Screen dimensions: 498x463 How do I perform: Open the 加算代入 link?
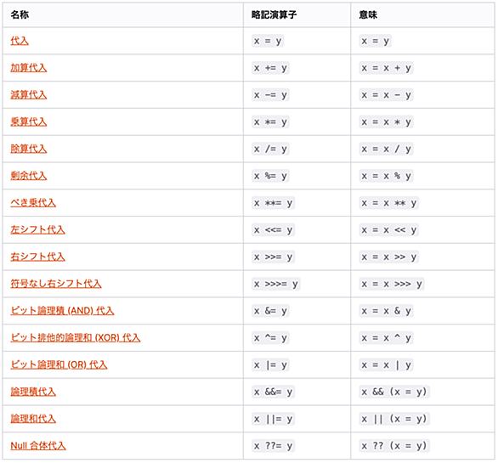click(x=29, y=68)
